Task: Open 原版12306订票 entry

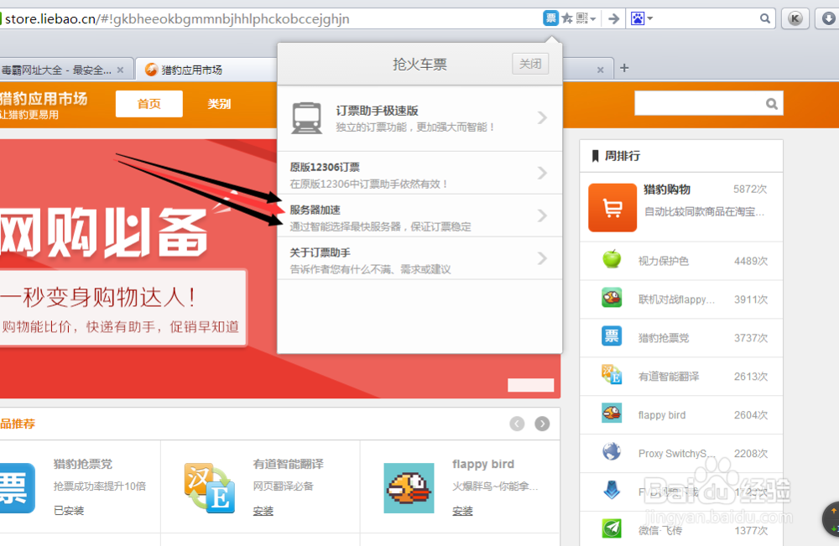Action: 419,174
